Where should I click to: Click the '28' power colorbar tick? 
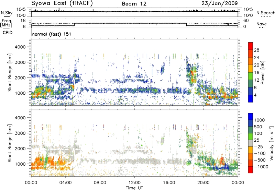[256, 50]
